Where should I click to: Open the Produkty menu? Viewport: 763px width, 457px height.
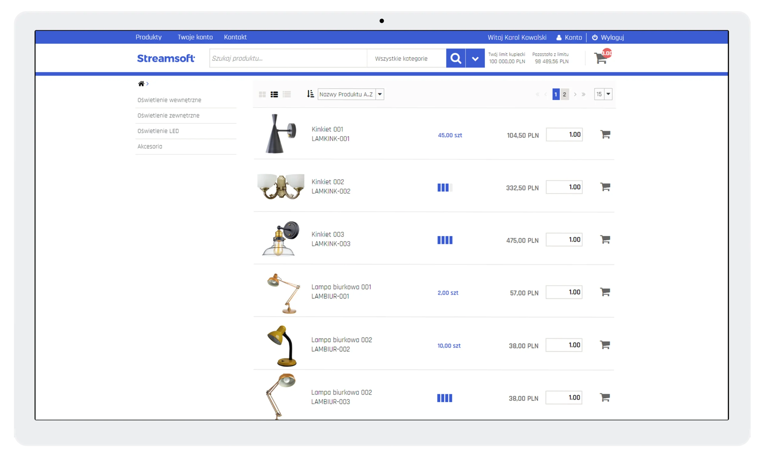pos(149,37)
